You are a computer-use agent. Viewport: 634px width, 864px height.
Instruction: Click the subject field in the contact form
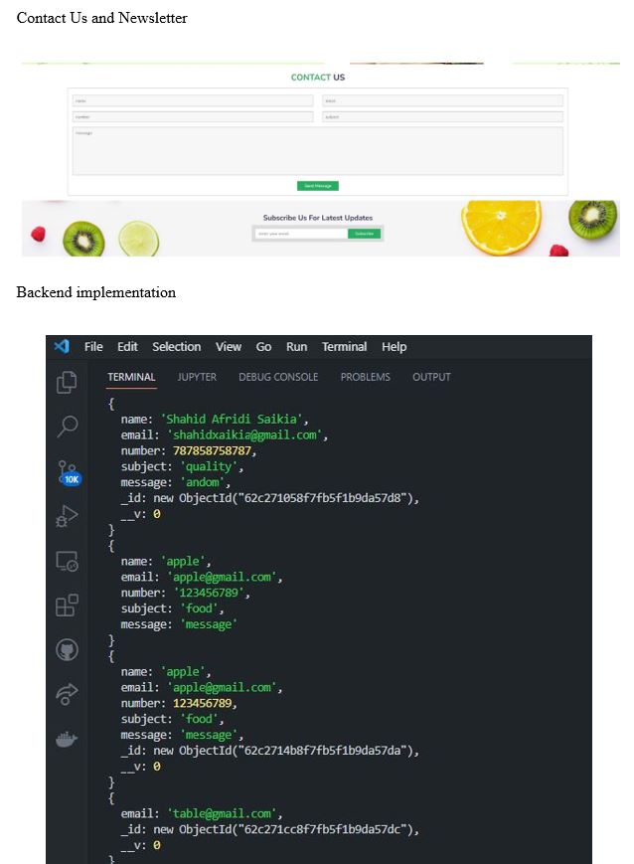coord(443,116)
